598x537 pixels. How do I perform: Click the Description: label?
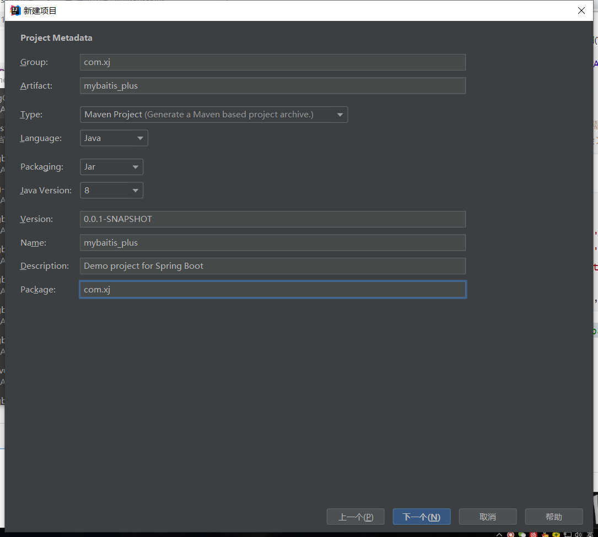45,266
